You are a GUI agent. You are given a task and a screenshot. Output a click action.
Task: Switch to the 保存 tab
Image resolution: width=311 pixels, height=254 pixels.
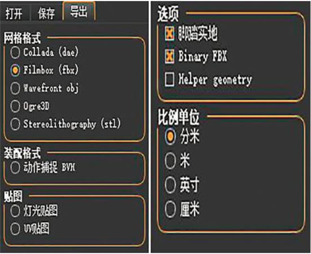[x=46, y=14]
